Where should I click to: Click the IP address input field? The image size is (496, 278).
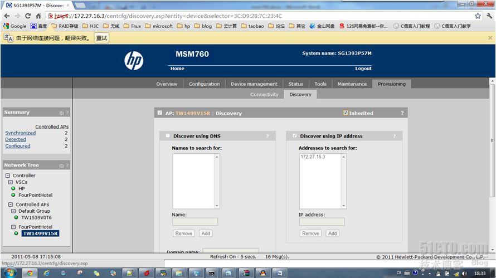[x=322, y=222]
